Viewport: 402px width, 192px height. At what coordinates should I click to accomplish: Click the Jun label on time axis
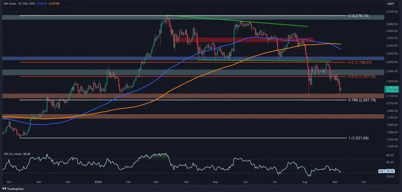246,182
